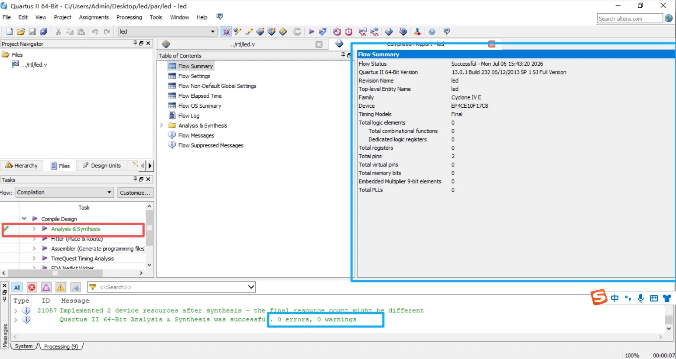This screenshot has width=676, height=359.
Task: Expand the TimeQuest Timing Analysis task row
Action: tap(34, 259)
